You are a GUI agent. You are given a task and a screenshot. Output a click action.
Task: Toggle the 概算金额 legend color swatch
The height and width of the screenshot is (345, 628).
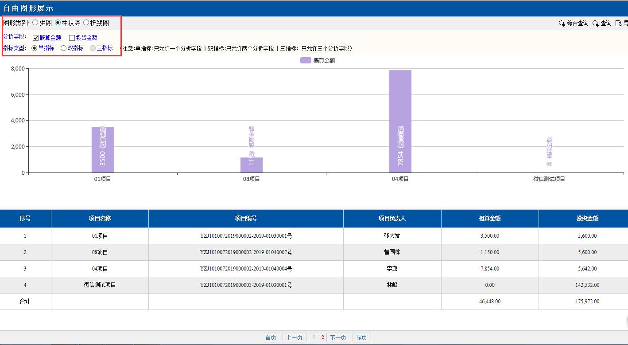306,60
